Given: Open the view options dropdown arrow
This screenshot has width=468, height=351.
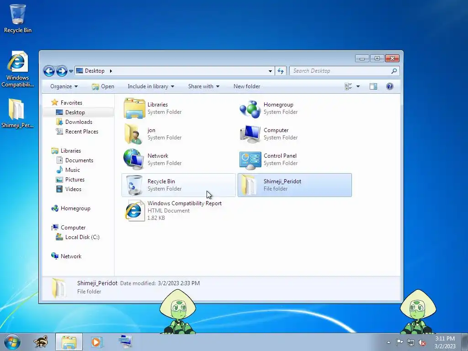Looking at the screenshot, I should (x=358, y=86).
